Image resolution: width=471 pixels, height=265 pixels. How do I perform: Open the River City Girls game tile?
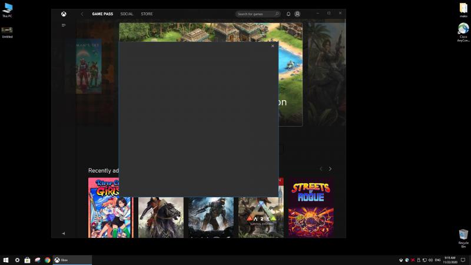(x=111, y=207)
